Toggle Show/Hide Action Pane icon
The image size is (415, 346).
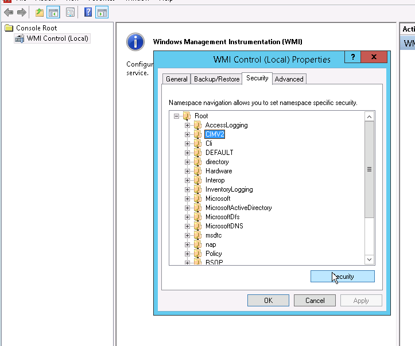click(102, 13)
